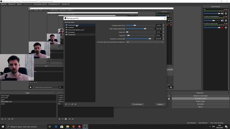Select the start scene entry
Screen dimensions: 230x129
(28, 98)
